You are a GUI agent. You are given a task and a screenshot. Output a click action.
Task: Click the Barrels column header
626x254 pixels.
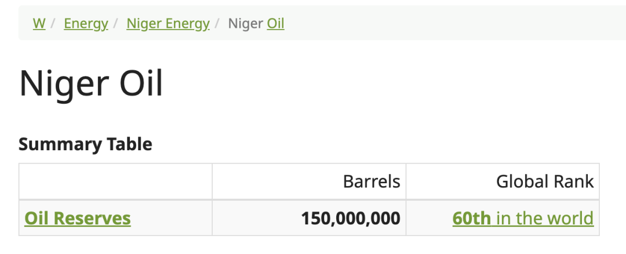tap(372, 182)
